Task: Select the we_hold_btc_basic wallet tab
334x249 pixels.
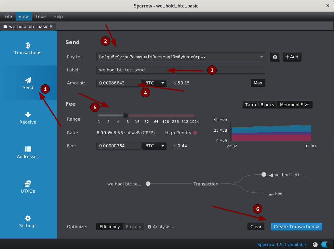Action: tap(28, 26)
